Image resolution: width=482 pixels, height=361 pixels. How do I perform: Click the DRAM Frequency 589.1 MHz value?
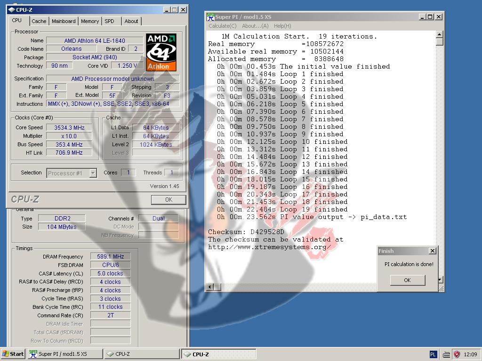tap(110, 257)
